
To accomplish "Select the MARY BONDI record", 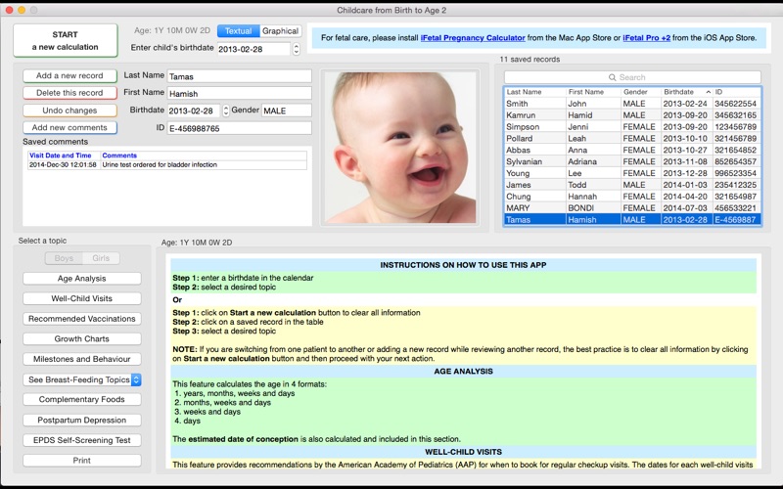I will tap(632, 208).
